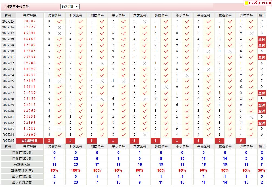Screen dimensions: 272x188
Task: Click the red check under 采薇杀号 in row 2025240
Action: pyautogui.click(x=166, y=111)
